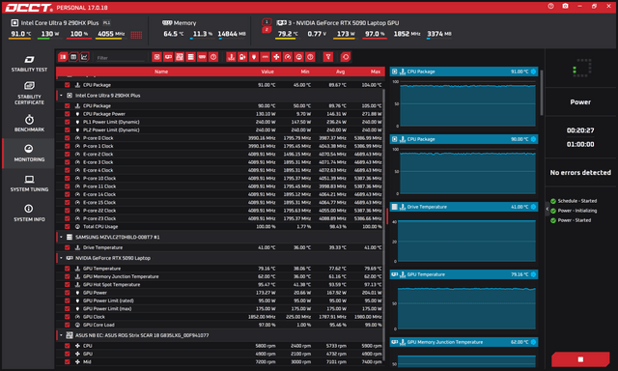
Task: Click the CPU load 100 % usage bar
Action: click(x=79, y=39)
